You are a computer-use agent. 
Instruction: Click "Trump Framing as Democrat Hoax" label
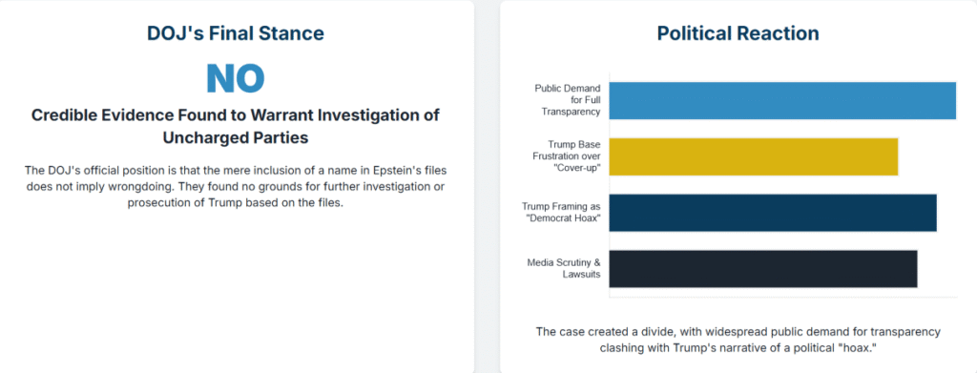[x=561, y=213]
